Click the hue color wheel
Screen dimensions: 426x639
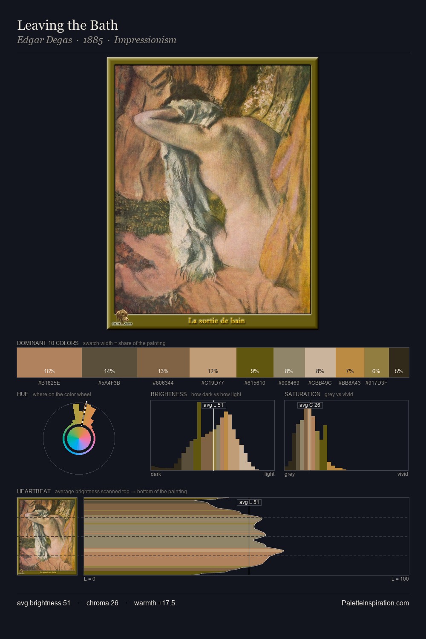(79, 439)
